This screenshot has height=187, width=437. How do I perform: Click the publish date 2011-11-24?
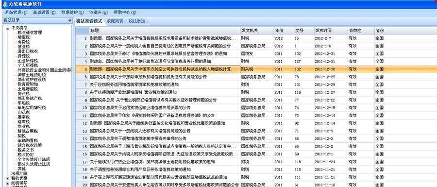click(331, 162)
